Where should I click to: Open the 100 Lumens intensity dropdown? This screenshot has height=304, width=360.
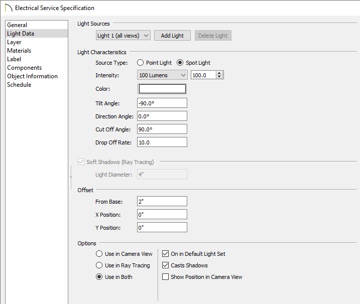pyautogui.click(x=162, y=75)
